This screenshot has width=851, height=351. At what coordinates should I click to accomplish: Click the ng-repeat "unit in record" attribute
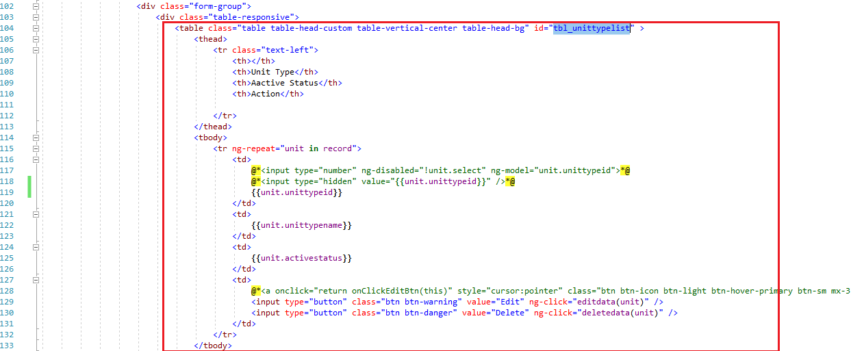click(296, 148)
